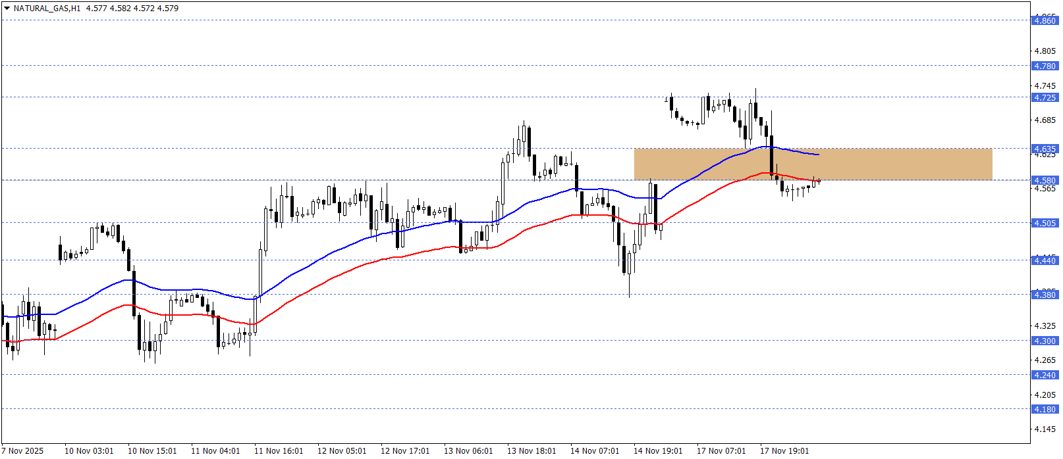Viewport: 1063px width, 459px height.
Task: Click the NATURAL_GAS,H1 chart title text
Action: (47, 9)
